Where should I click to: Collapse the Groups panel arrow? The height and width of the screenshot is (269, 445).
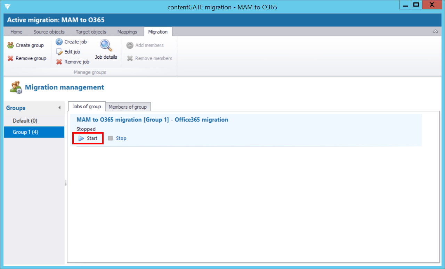59,108
